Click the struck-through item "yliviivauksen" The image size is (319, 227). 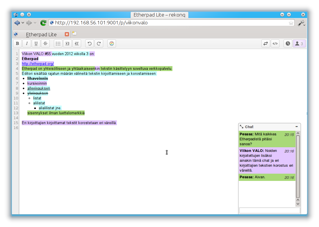[x=38, y=93]
